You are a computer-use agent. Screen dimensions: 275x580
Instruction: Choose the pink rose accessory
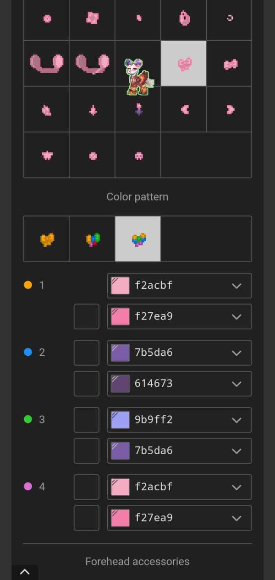[92, 18]
